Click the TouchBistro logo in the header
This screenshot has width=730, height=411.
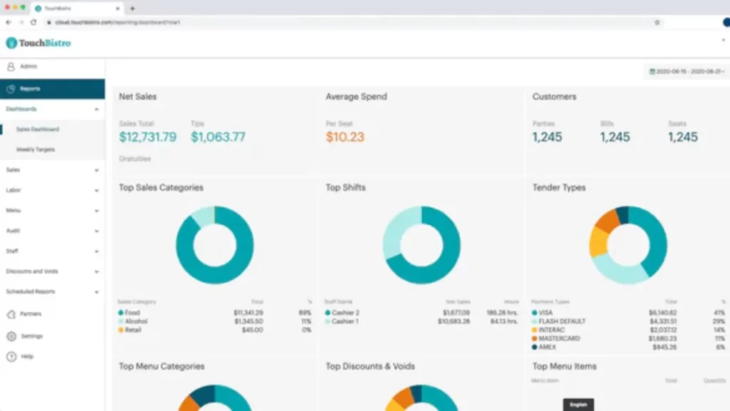[38, 43]
